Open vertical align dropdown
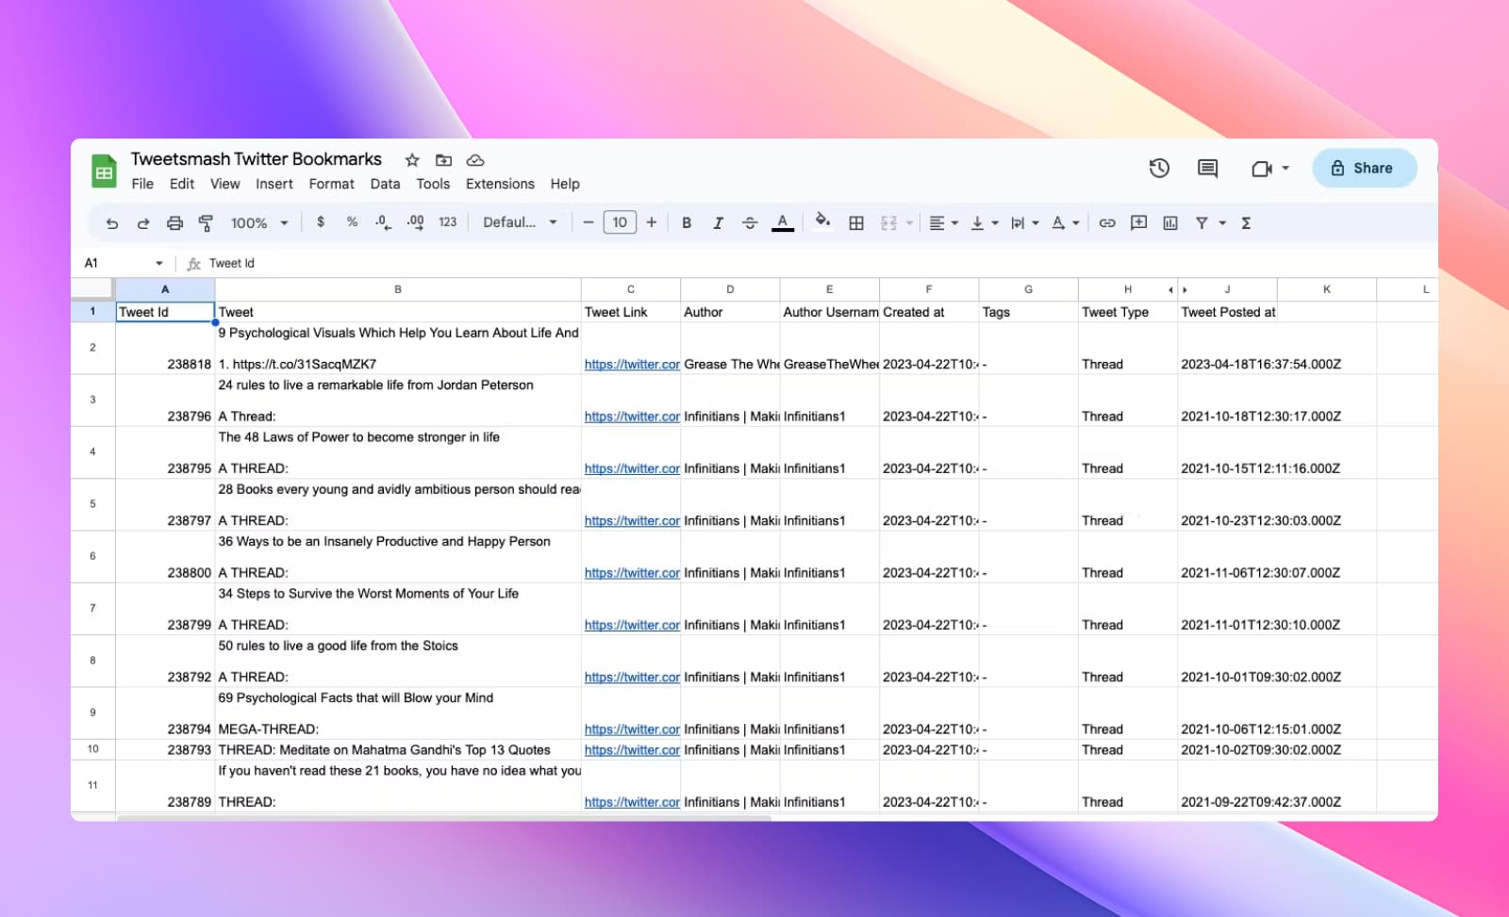The image size is (1509, 917). (984, 223)
